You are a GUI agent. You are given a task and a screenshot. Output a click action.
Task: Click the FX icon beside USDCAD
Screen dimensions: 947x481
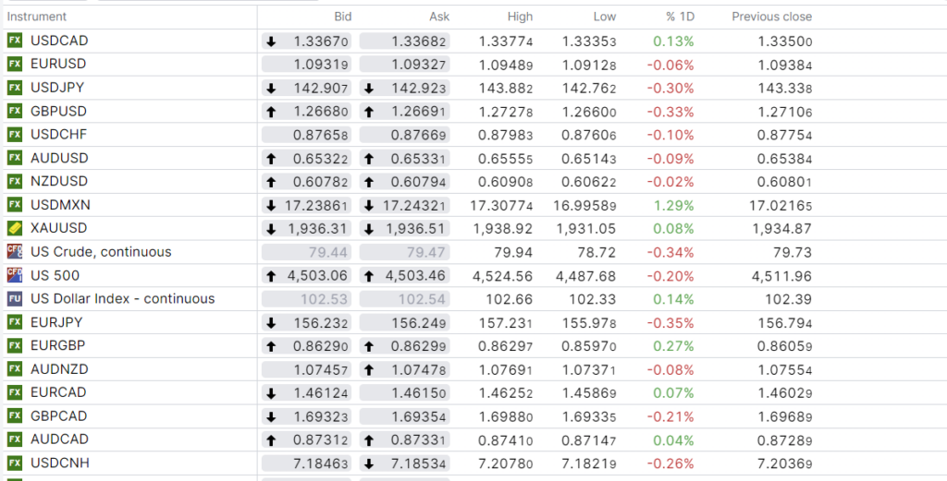pos(14,41)
